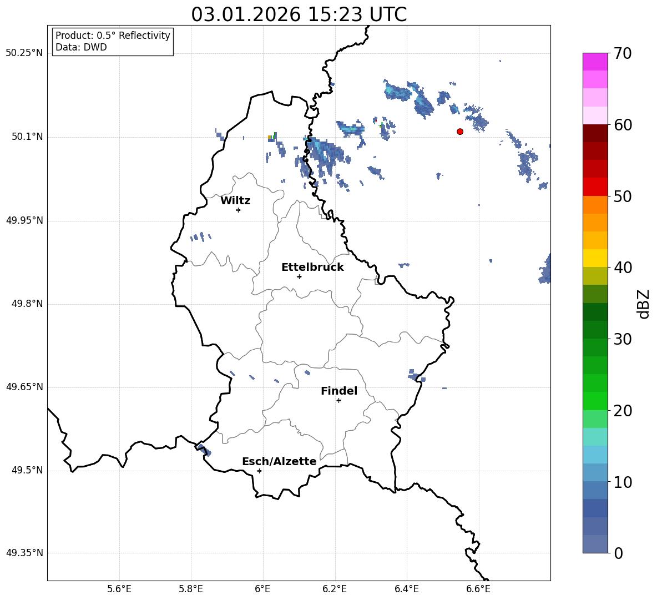Click the 5.8°E longitude label
Screen dimensions: 657x600
coord(191,589)
